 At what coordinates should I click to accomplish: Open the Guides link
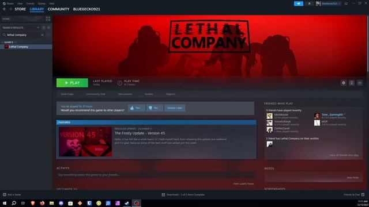[x=149, y=94]
